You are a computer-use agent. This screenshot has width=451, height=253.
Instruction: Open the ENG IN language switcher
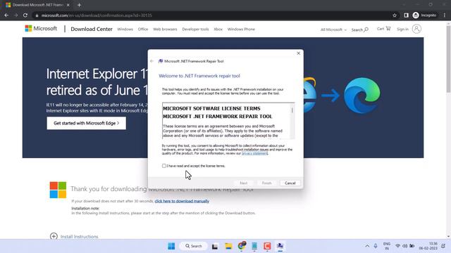point(387,246)
